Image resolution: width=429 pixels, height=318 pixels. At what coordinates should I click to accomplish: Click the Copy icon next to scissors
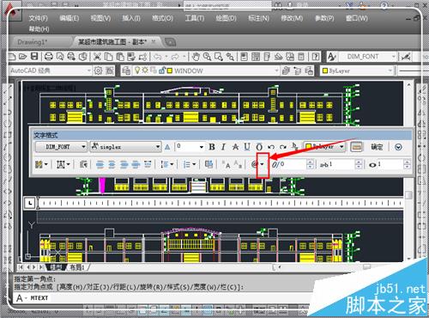(108, 57)
